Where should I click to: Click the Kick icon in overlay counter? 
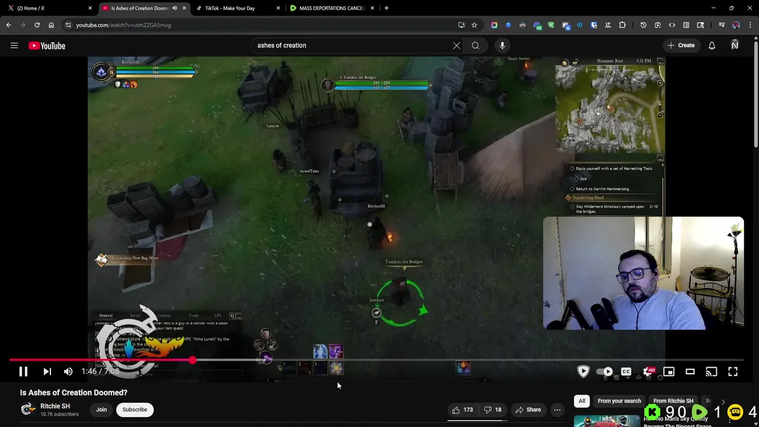click(x=653, y=412)
